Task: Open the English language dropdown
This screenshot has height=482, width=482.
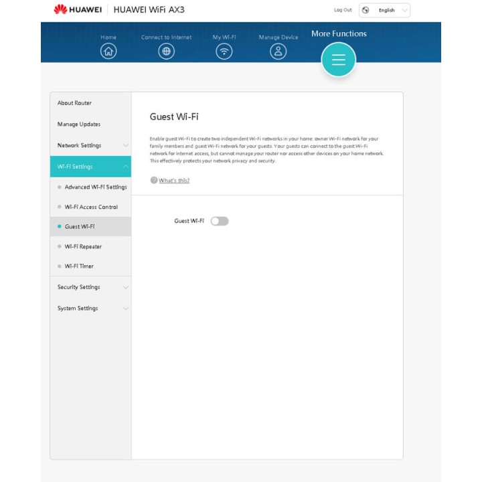Action: coord(384,10)
